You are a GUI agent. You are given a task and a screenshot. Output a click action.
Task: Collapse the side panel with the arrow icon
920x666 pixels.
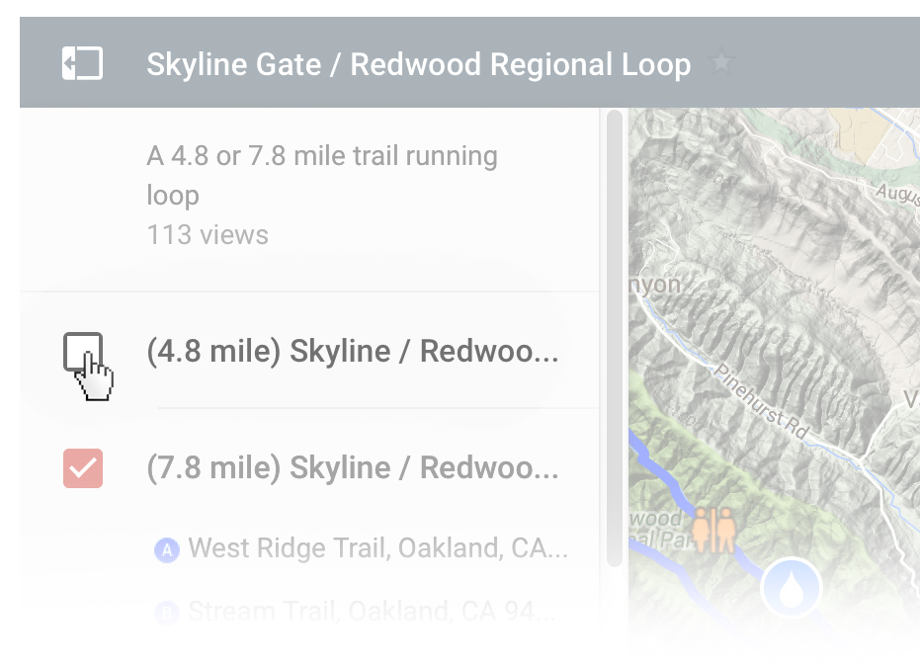click(82, 63)
